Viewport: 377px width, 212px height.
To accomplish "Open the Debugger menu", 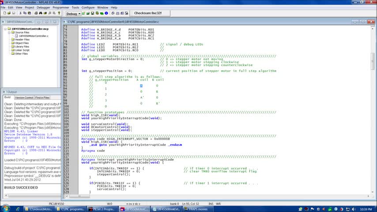I will [43, 8].
